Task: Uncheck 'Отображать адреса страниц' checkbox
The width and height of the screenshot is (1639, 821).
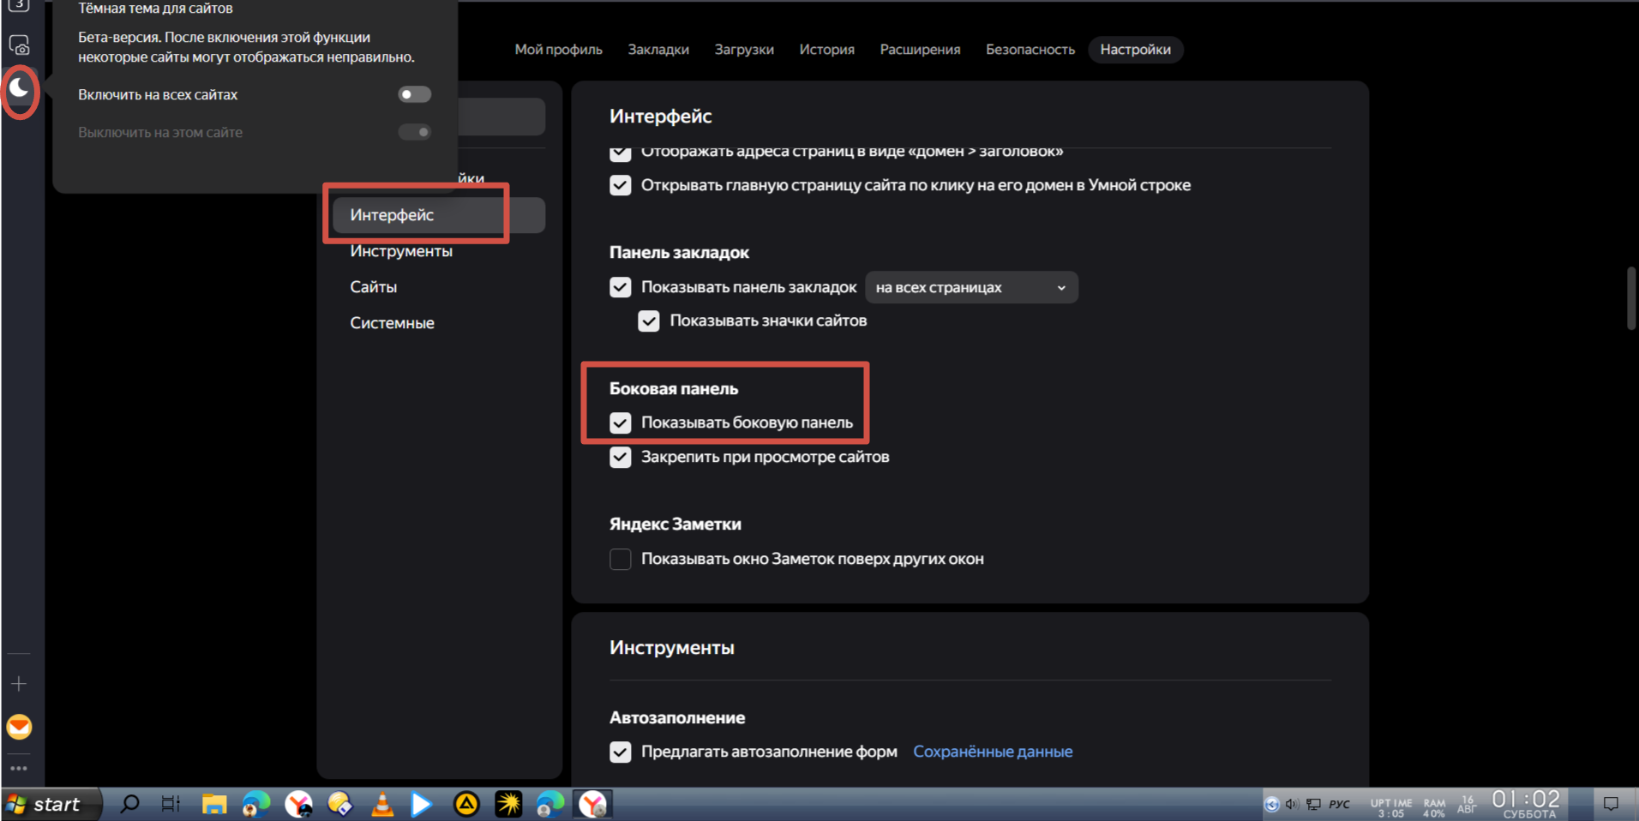Action: pyautogui.click(x=621, y=153)
